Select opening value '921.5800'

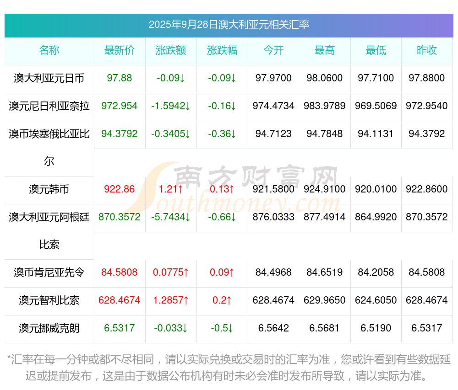coord(273,189)
